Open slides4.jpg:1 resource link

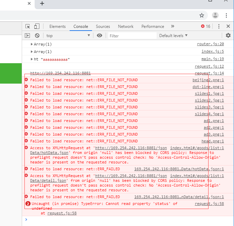209,114
